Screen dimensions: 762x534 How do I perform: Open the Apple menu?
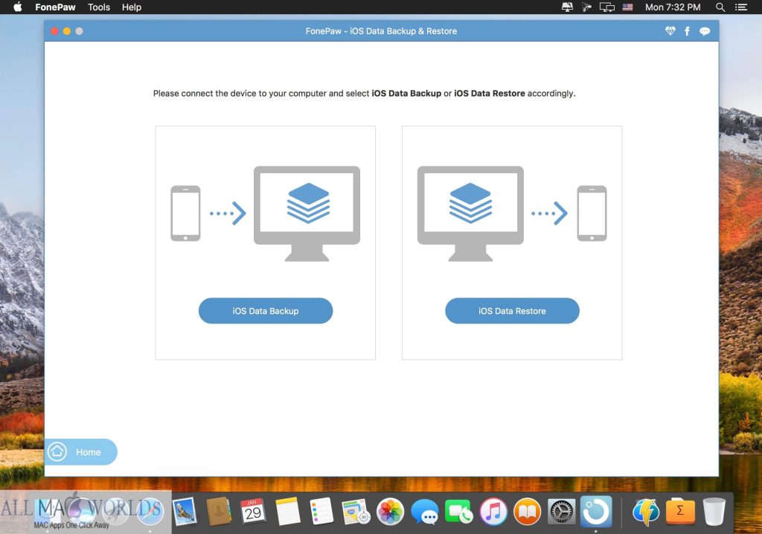(x=18, y=7)
